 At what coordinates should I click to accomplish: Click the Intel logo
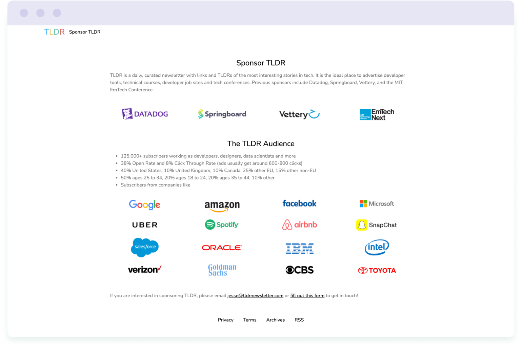[x=377, y=248]
